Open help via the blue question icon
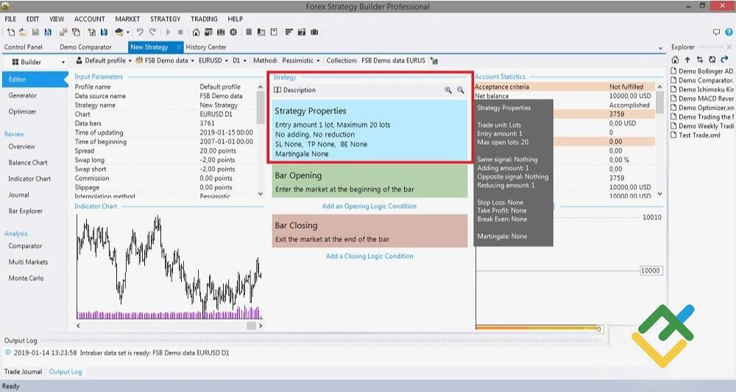The image size is (736, 392). (728, 32)
